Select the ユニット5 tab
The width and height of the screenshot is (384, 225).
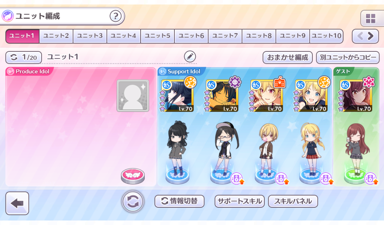click(x=157, y=36)
